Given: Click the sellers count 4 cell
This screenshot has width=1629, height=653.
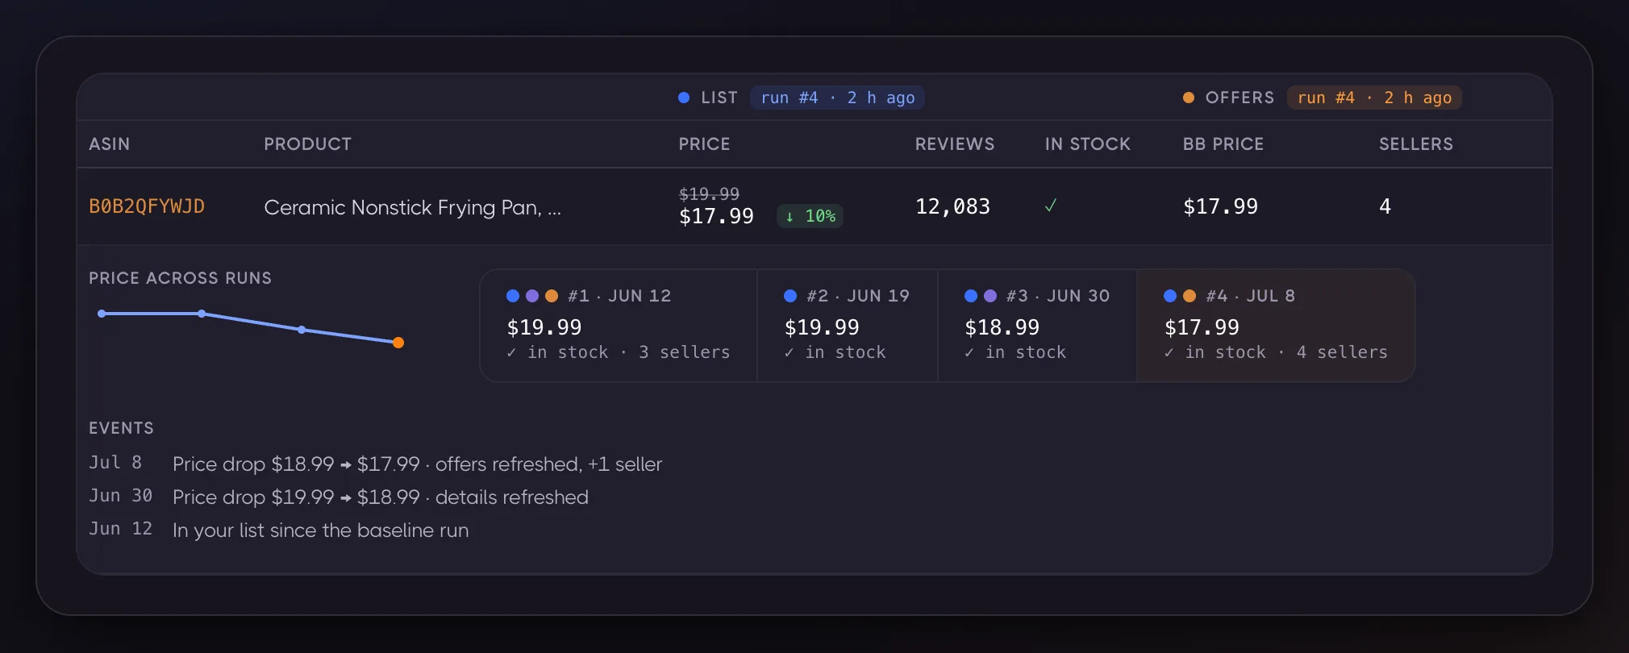Looking at the screenshot, I should pos(1385,206).
